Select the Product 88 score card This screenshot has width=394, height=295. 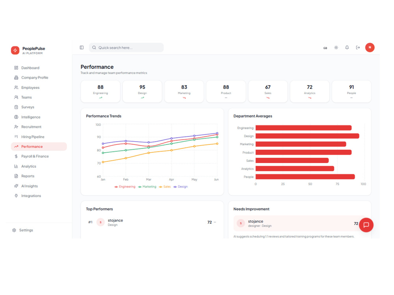click(226, 92)
